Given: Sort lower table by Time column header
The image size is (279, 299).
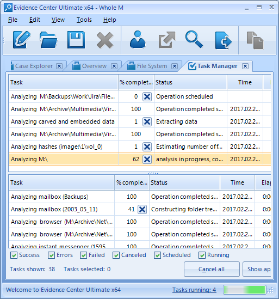Looking at the screenshot, I should click(x=237, y=182).
